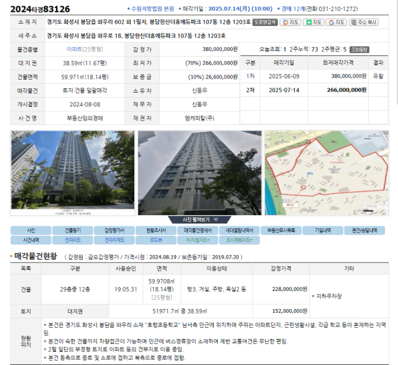Open the 부동산표시목록 tab

click(x=281, y=231)
